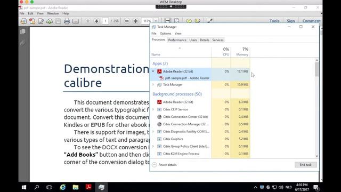Collapse view with Fewer details

click(165, 165)
